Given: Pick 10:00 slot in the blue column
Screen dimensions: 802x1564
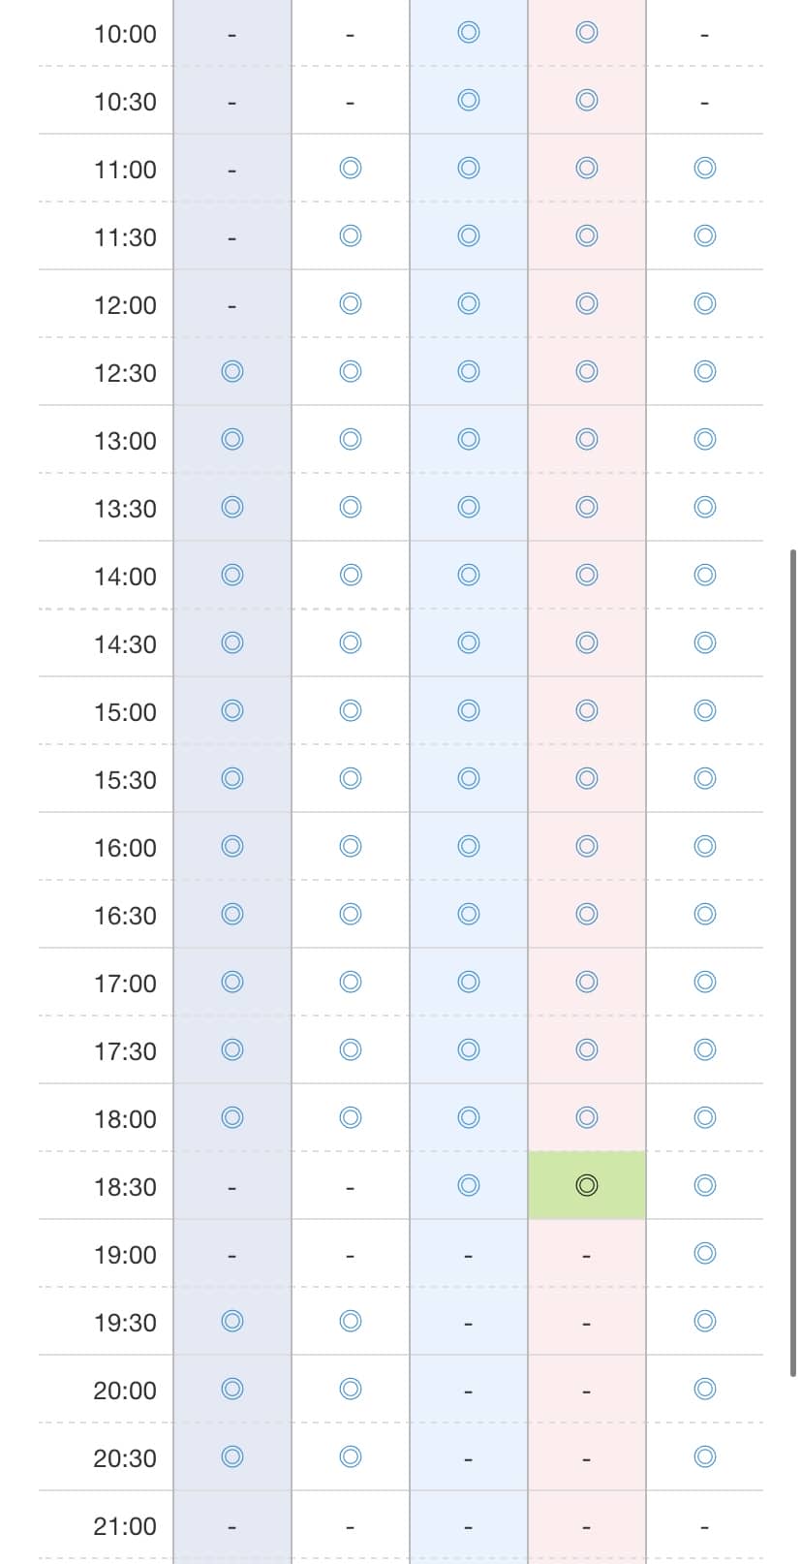Looking at the screenshot, I should point(469,33).
